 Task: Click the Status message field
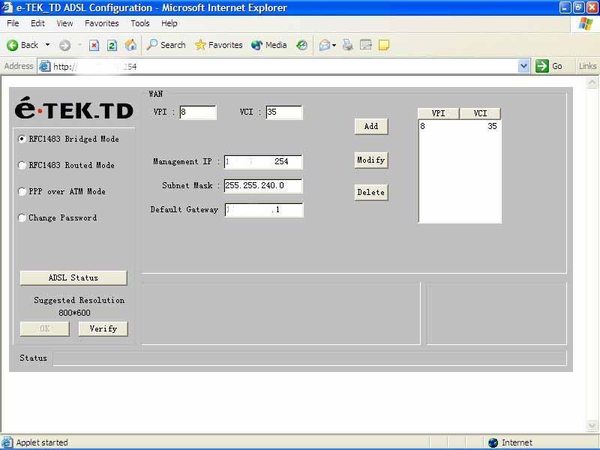(310, 358)
